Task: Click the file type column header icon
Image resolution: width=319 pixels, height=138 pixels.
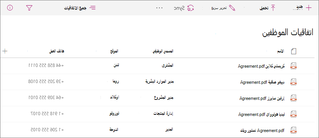Action: click(x=294, y=51)
